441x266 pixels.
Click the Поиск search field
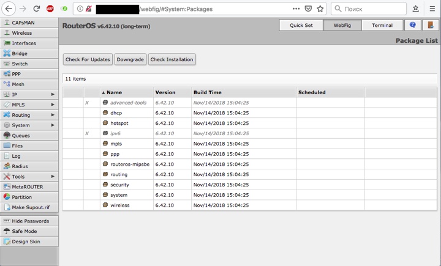369,9
